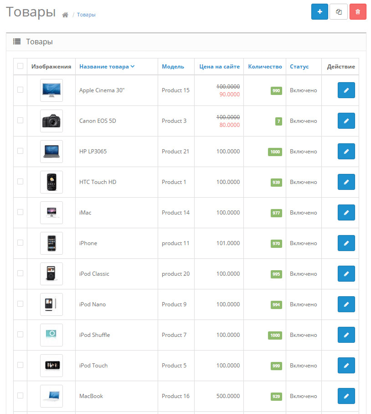Edit the iPod Shuffle product

[346, 335]
